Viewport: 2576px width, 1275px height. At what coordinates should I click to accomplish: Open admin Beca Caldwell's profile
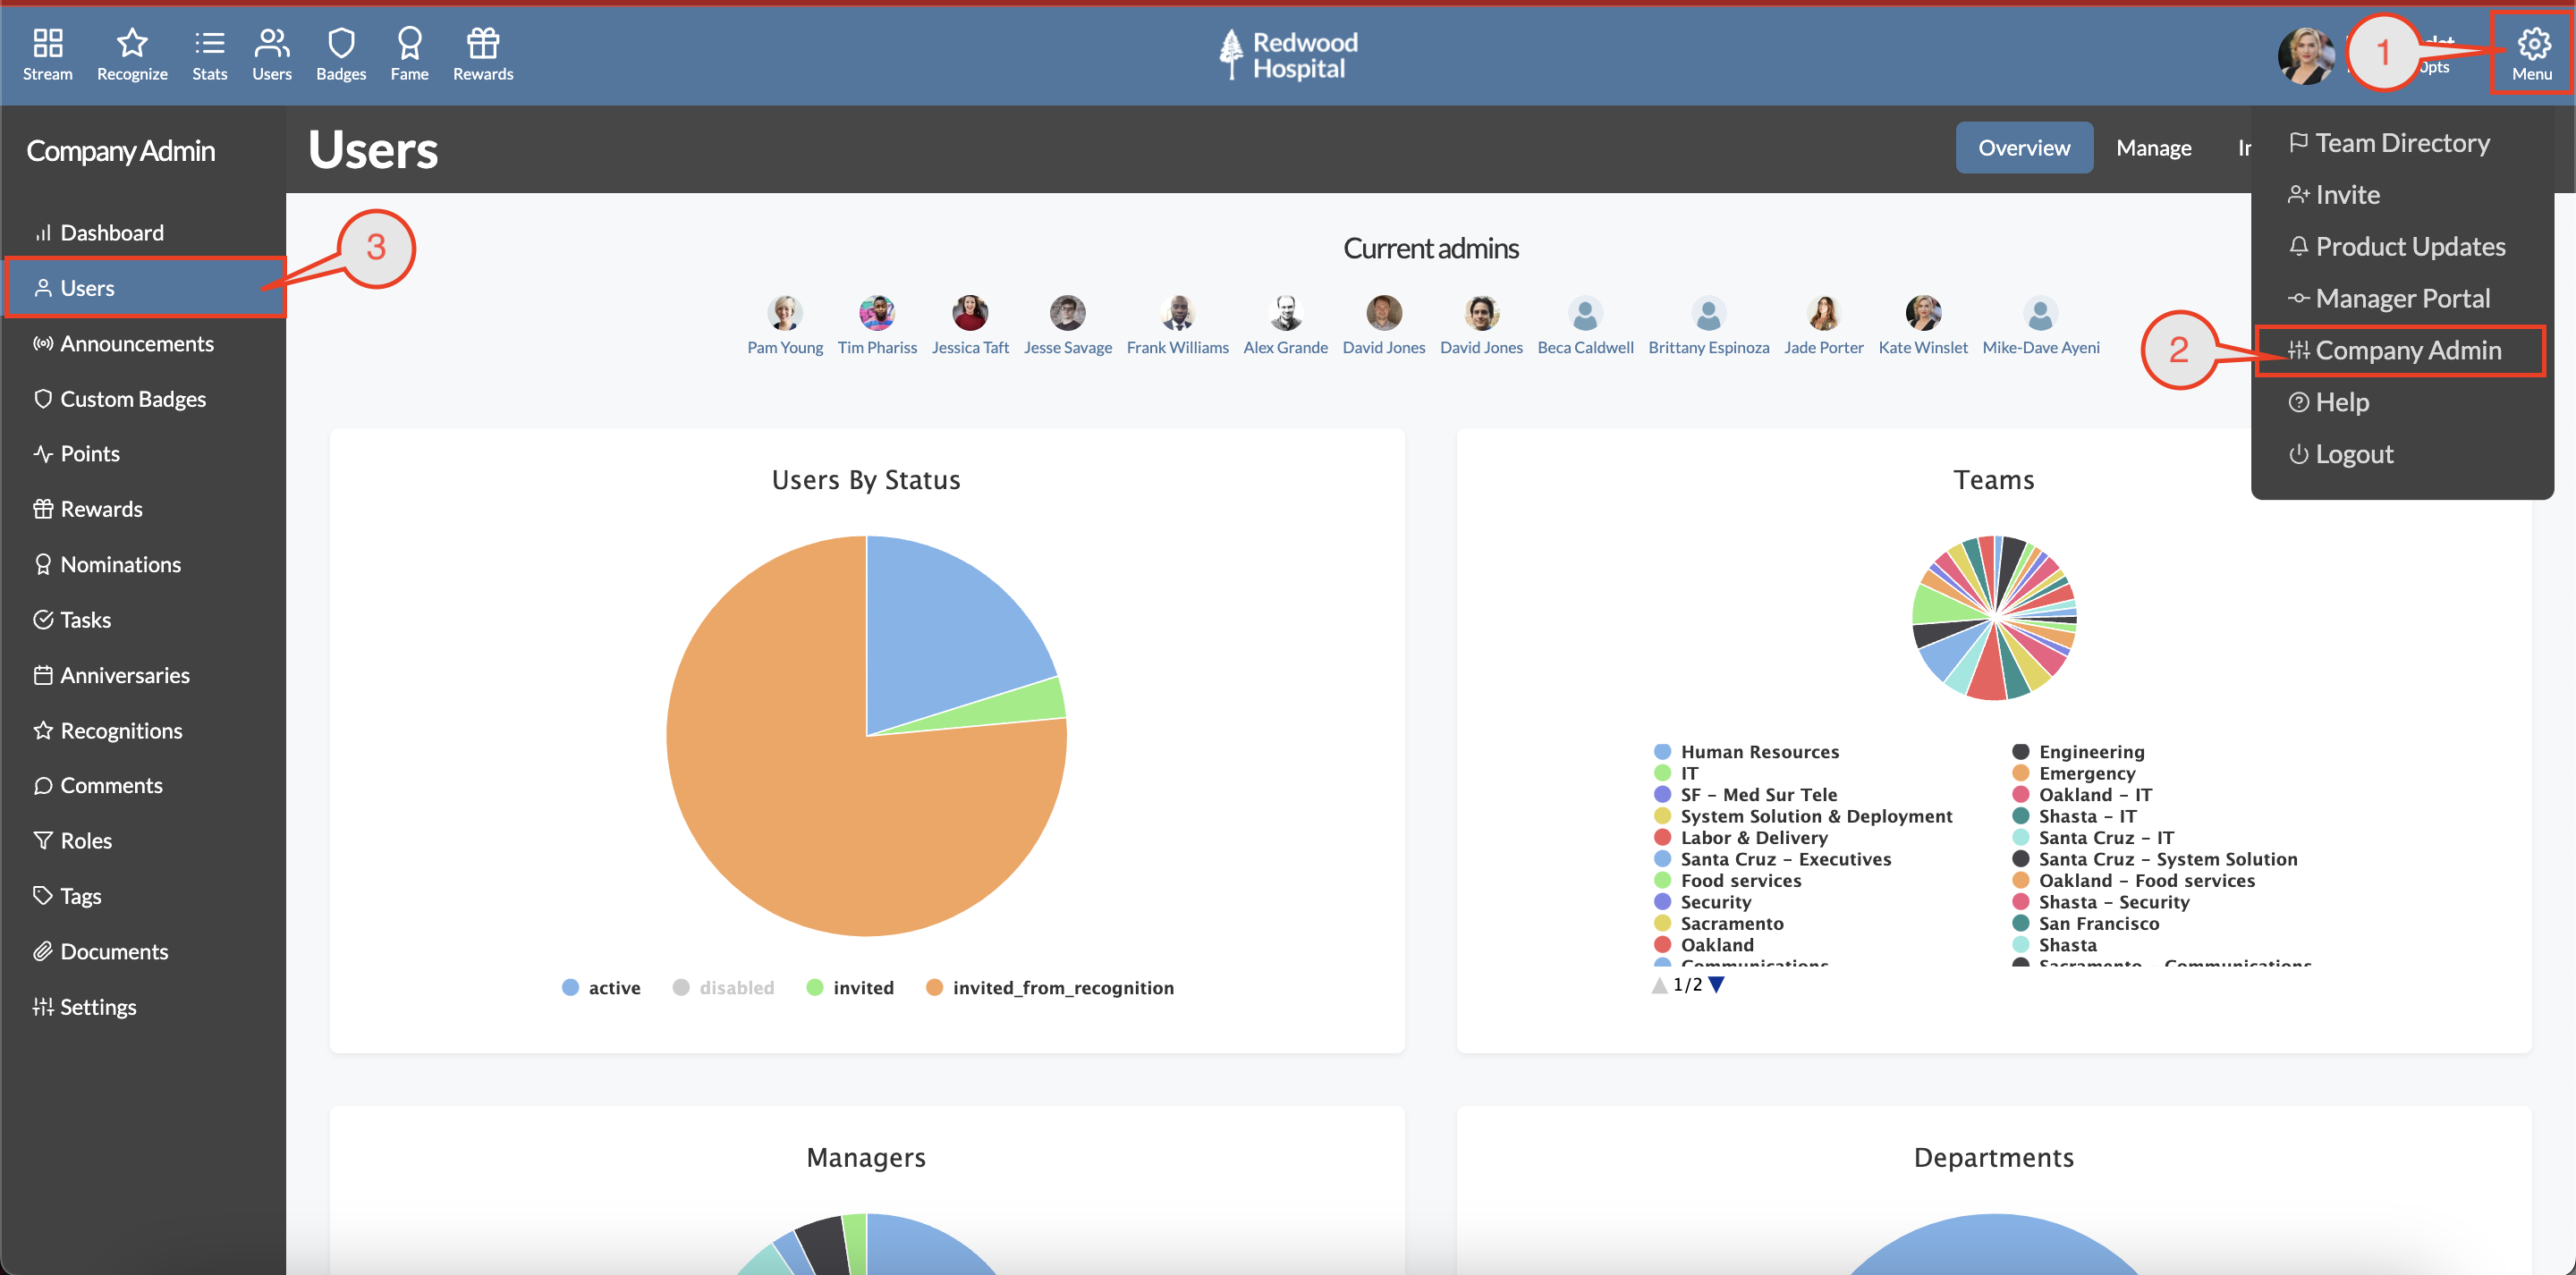click(x=1586, y=326)
